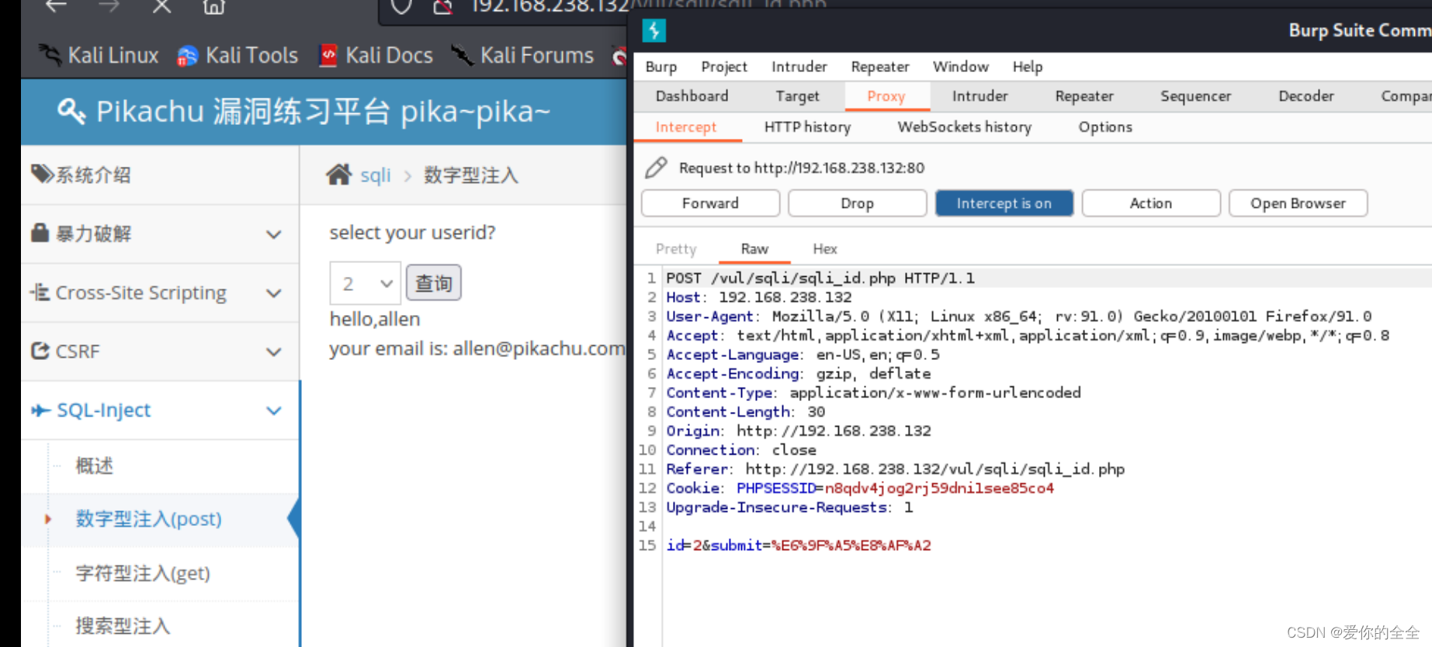This screenshot has width=1432, height=647.
Task: Click the Open Browser button
Action: click(1298, 203)
